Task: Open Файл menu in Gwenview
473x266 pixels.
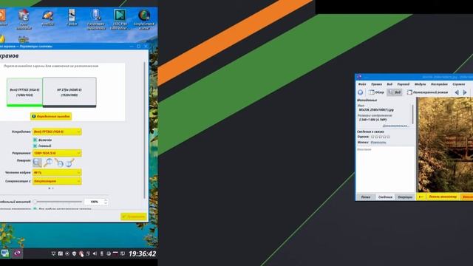Action: (x=362, y=84)
